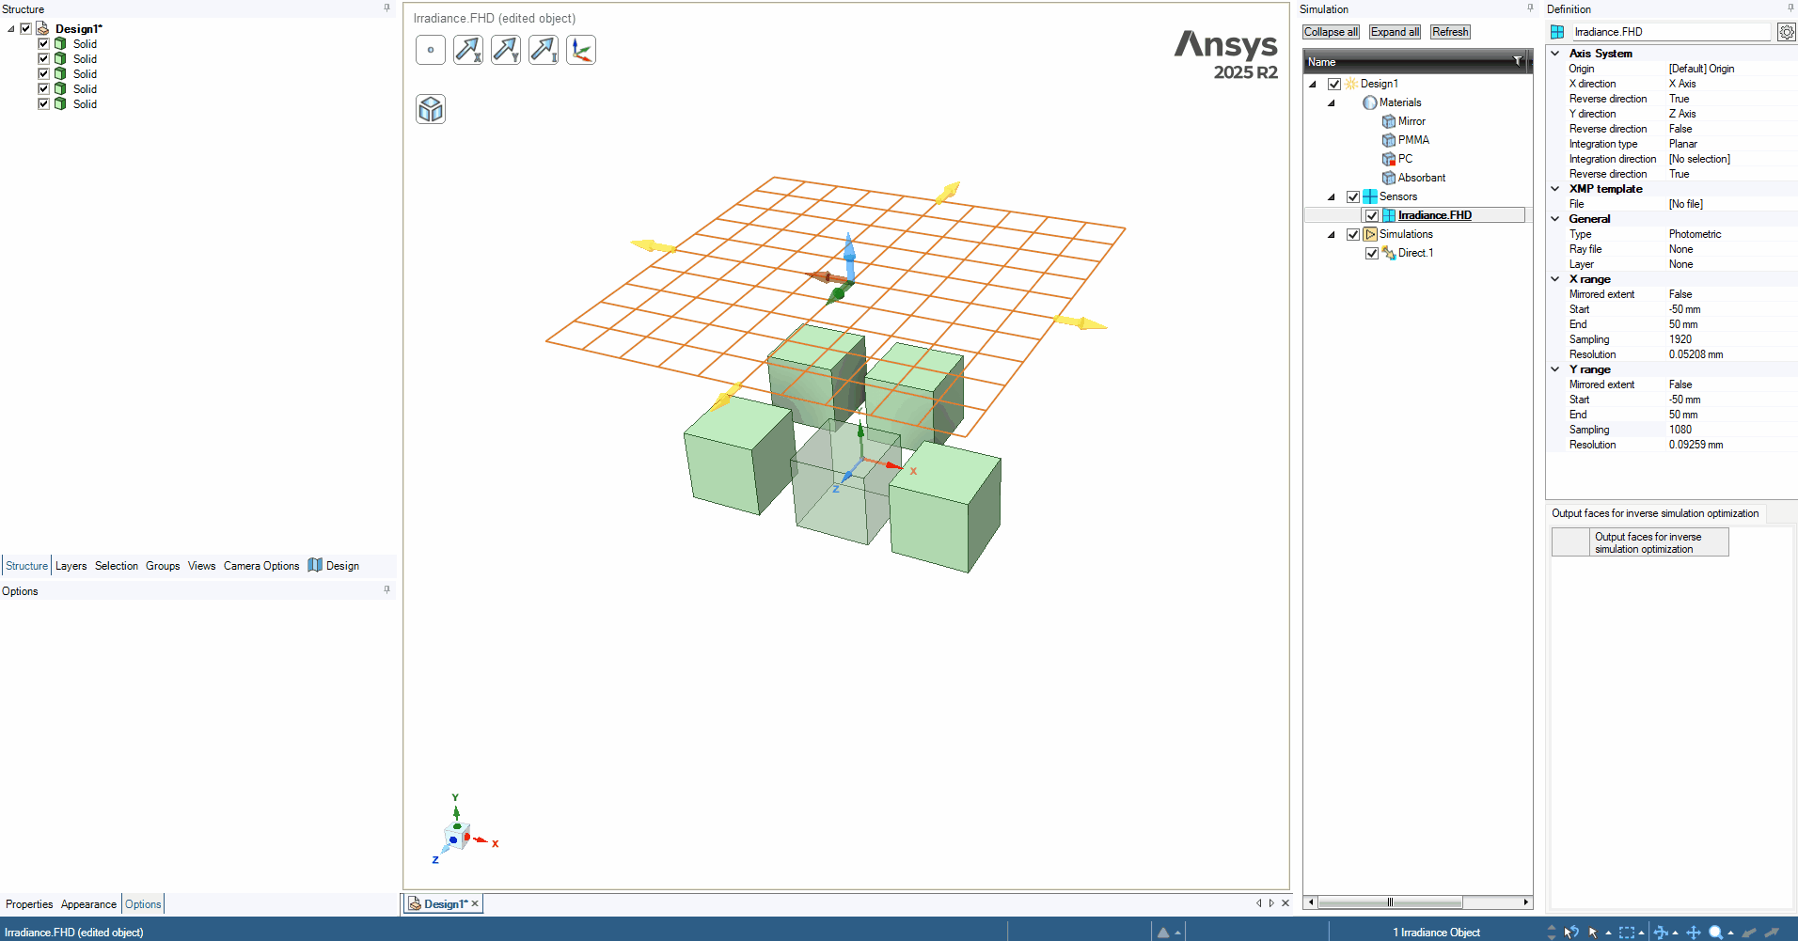
Task: Pin the Simulation panel
Action: [x=1530, y=8]
